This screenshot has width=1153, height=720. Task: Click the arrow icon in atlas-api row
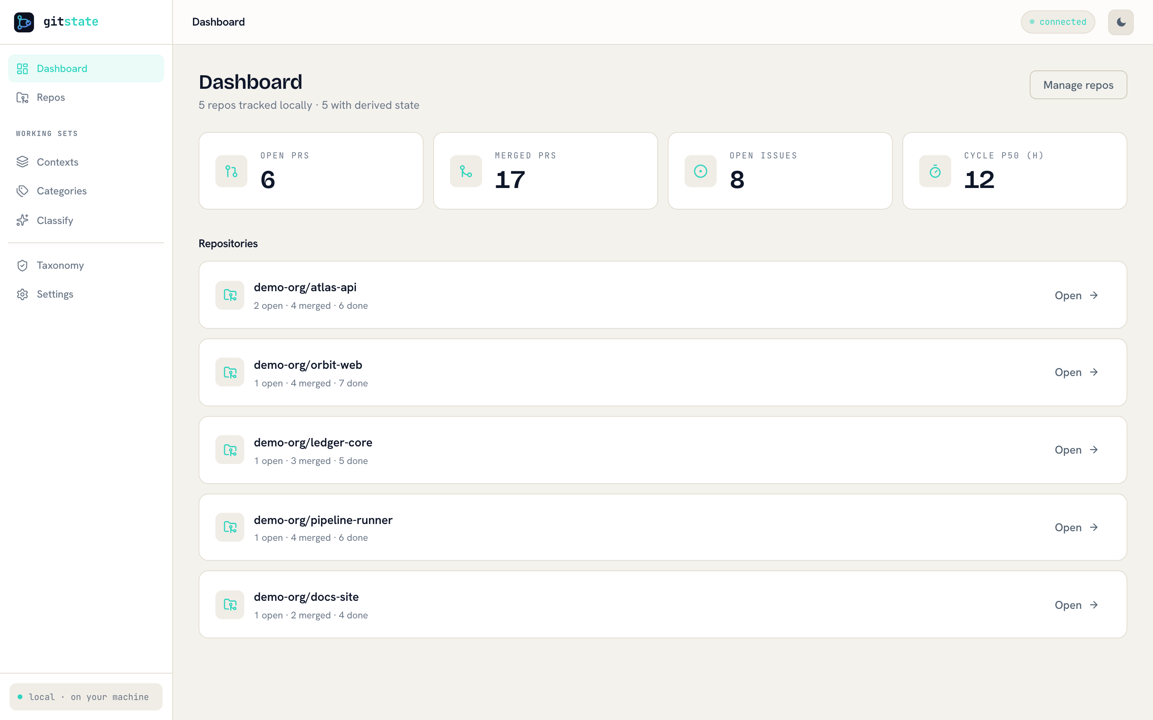click(x=1094, y=295)
